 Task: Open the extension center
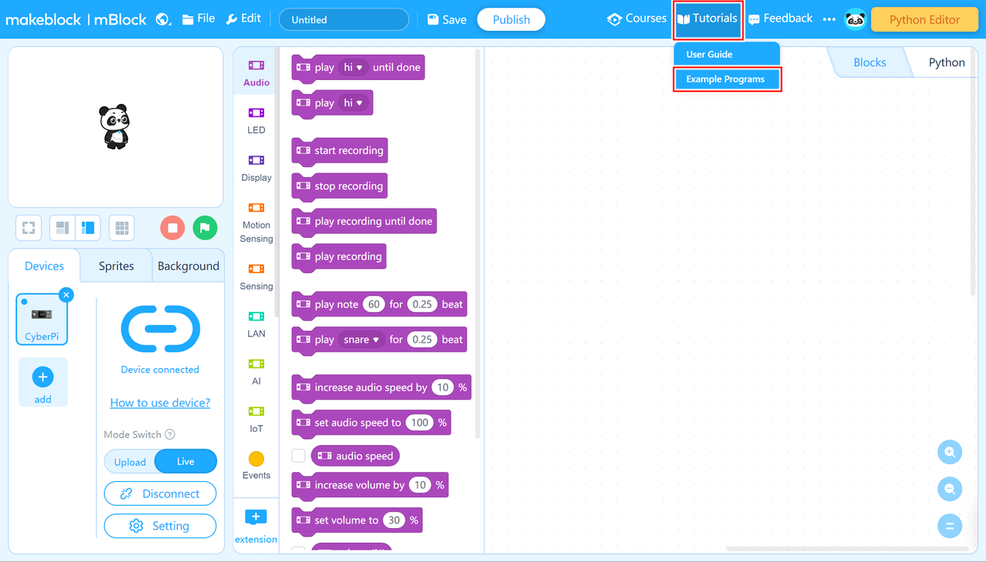tap(256, 526)
